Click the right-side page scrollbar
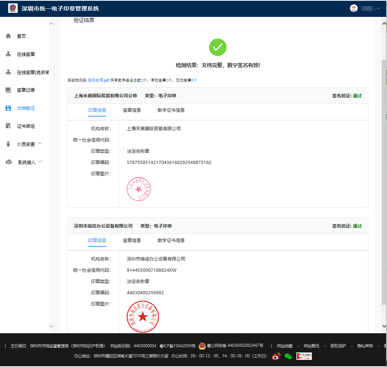387x367 pixels. pyautogui.click(x=384, y=161)
